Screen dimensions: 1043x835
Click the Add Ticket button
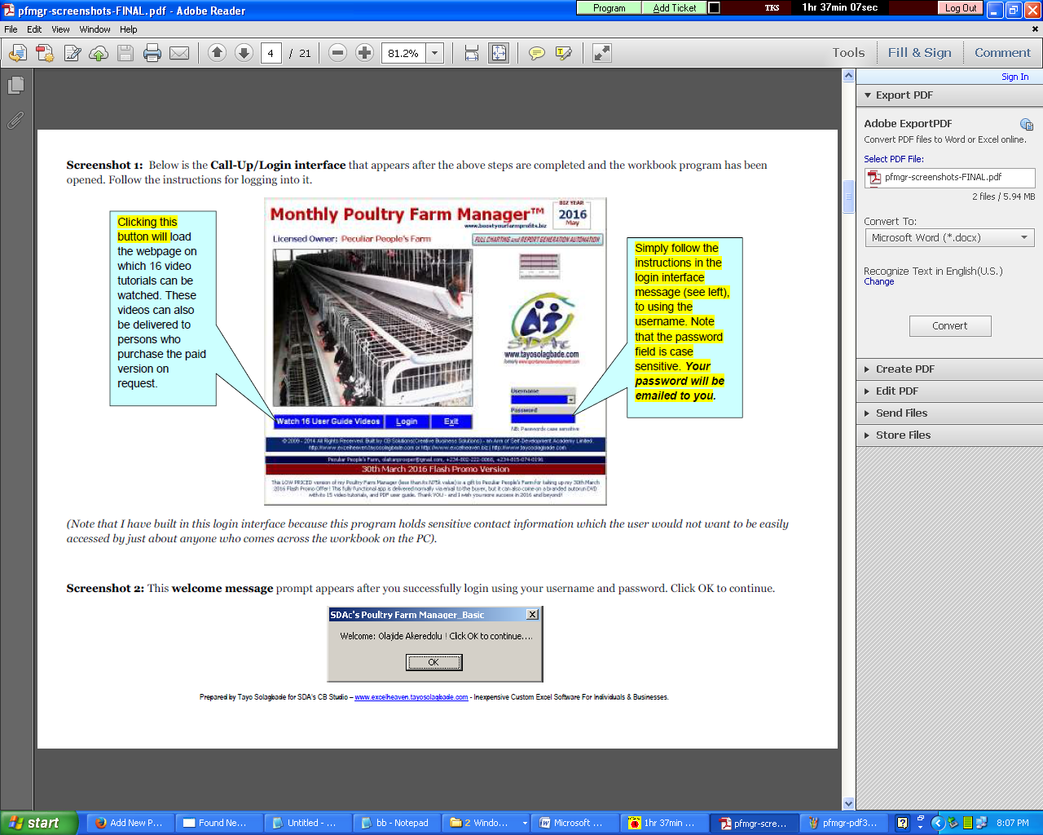point(675,7)
